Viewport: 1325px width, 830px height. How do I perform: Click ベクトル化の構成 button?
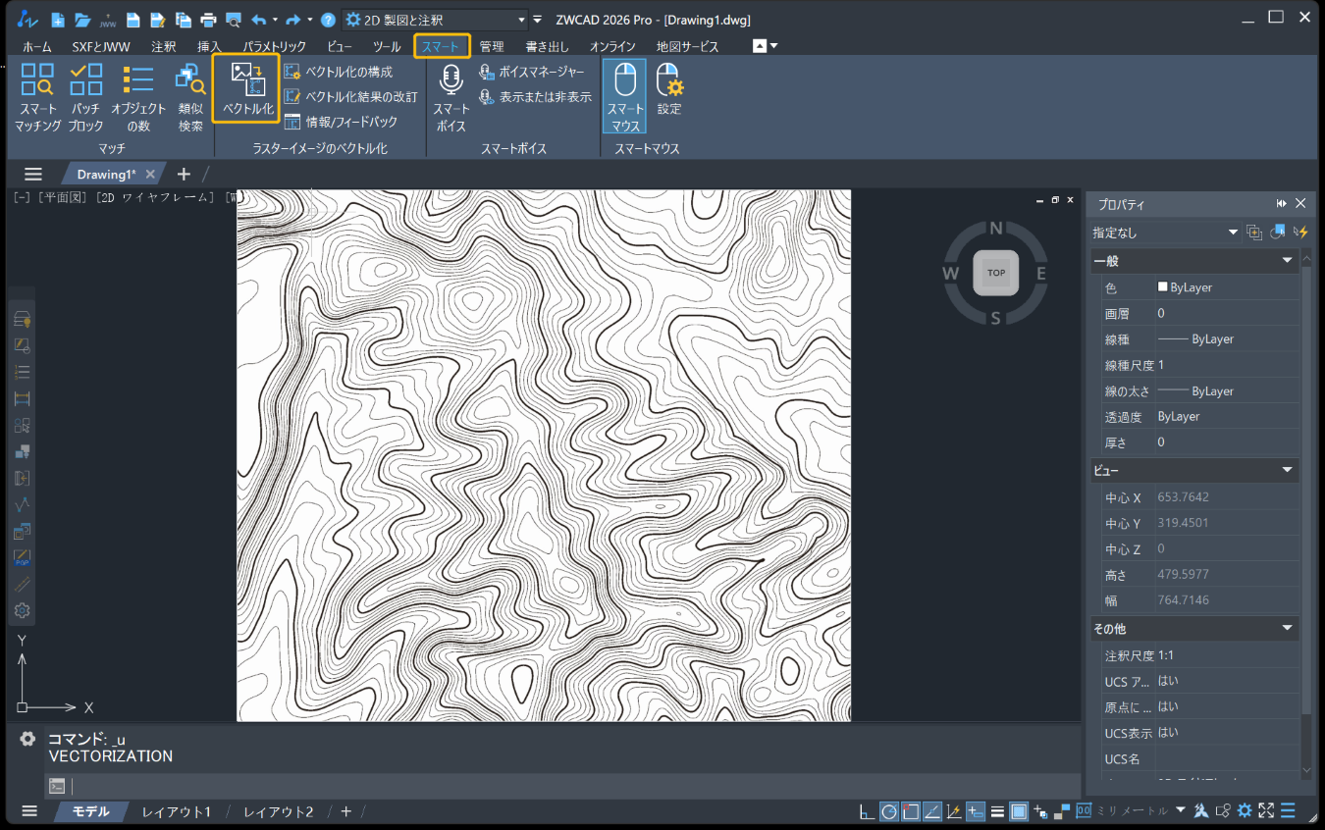tap(338, 72)
